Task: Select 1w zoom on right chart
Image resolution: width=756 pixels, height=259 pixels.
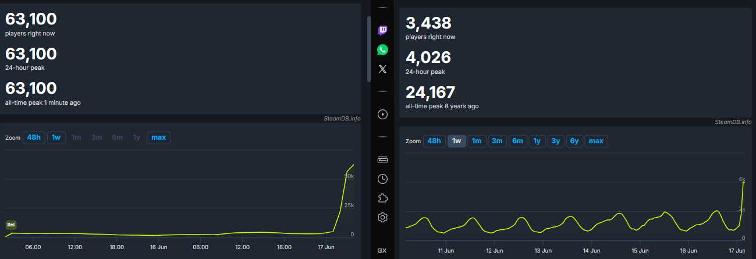Action: (x=457, y=141)
